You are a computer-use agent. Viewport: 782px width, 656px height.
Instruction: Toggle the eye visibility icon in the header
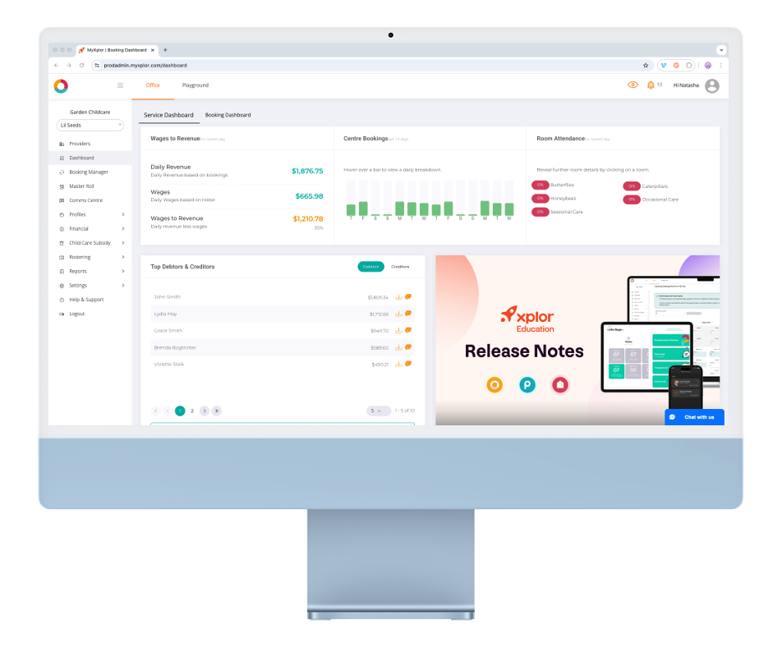pyautogui.click(x=632, y=85)
